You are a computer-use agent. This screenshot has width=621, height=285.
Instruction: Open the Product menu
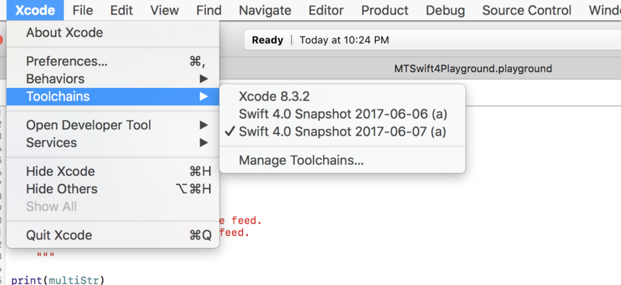(384, 10)
